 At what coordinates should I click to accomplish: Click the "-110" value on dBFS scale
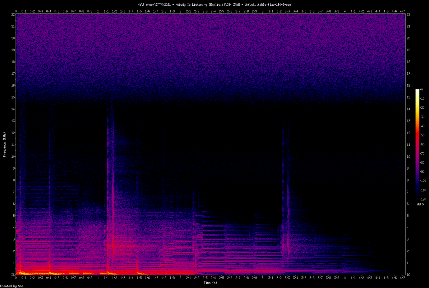tap(423, 190)
